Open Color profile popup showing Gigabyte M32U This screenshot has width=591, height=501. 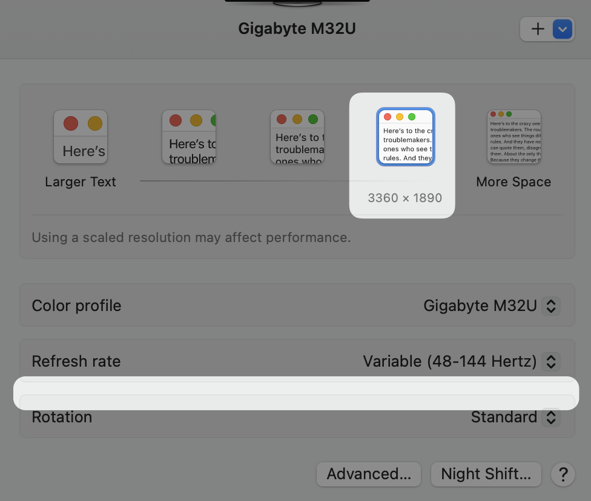click(492, 306)
